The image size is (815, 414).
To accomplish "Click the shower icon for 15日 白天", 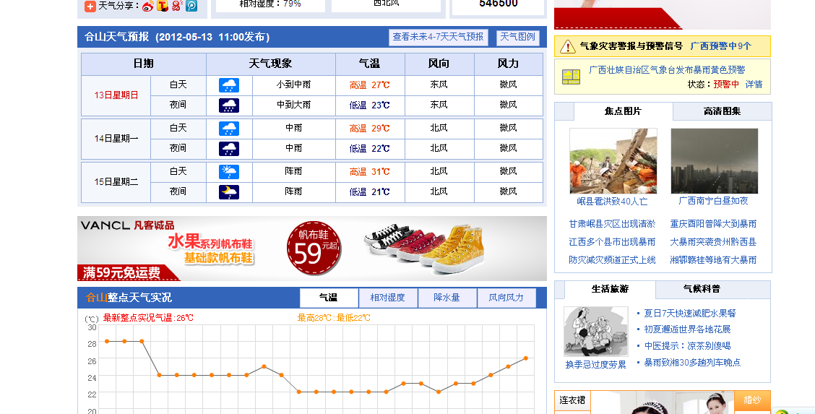I will [229, 171].
